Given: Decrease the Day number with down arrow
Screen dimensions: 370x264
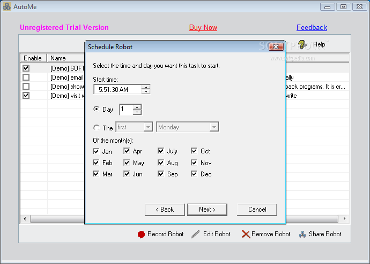Looking at the screenshot, I should (x=137, y=112).
